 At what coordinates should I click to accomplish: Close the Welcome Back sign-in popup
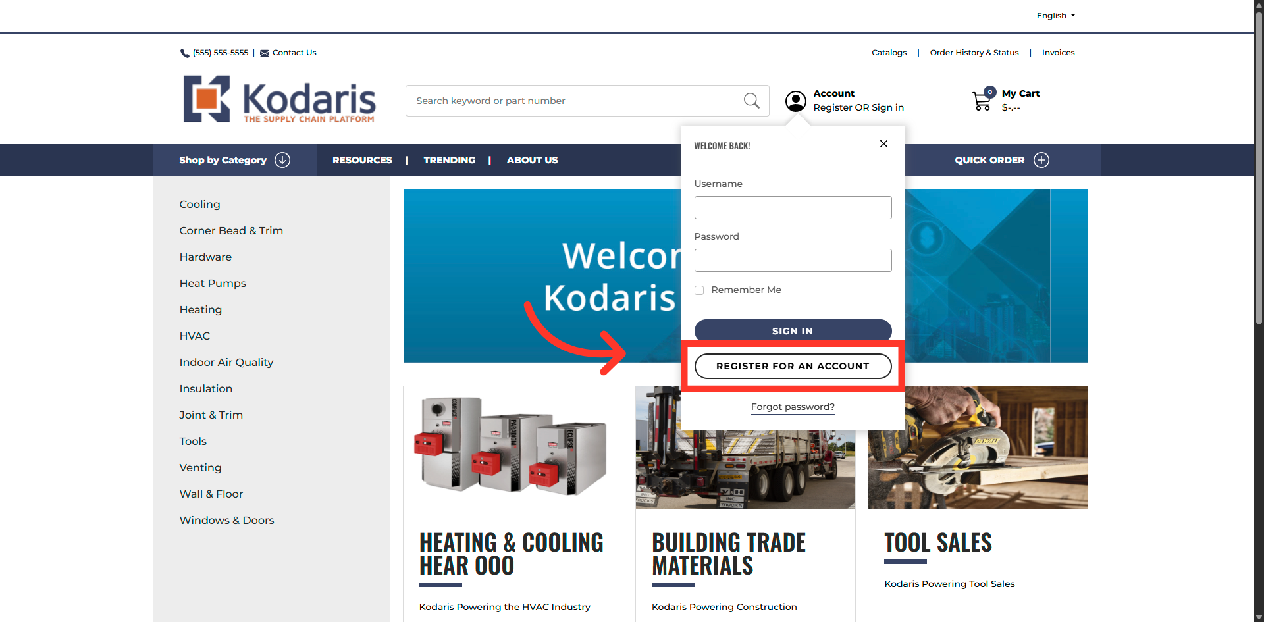tap(883, 143)
